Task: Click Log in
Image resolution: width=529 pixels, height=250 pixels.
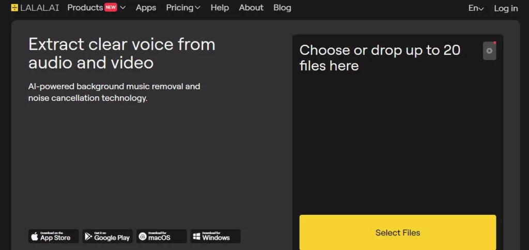Action: click(506, 8)
